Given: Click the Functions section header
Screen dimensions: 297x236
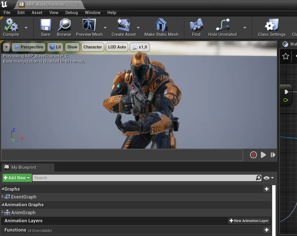Looking at the screenshot, I should [x=136, y=230].
